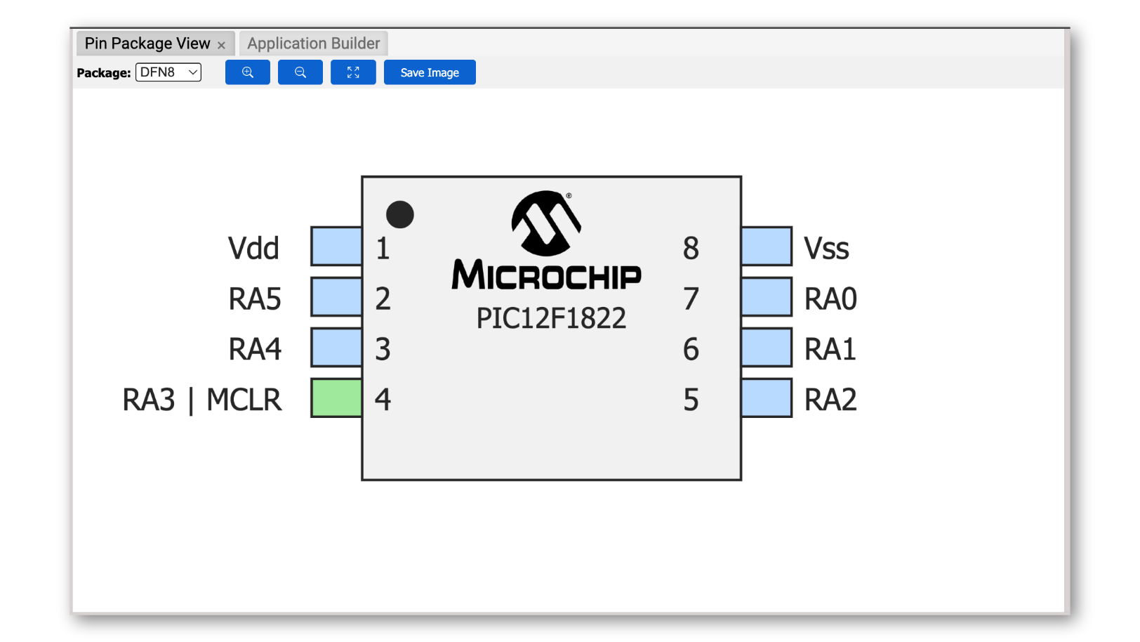The width and height of the screenshot is (1140, 642).
Task: Click pin number 5 inside the chip
Action: (x=691, y=400)
